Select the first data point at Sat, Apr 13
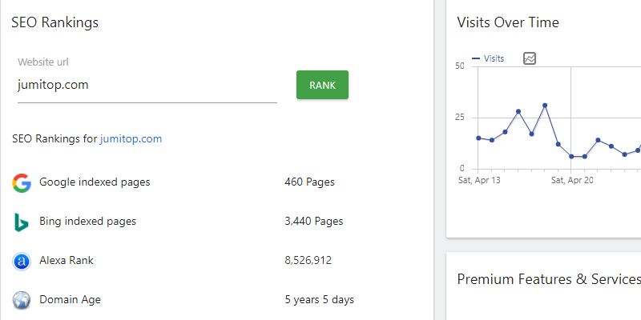This screenshot has height=320, width=641. 478,138
